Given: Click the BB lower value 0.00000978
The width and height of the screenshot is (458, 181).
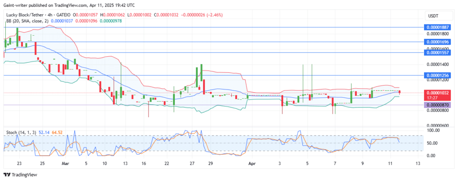Looking at the screenshot, I should pyautogui.click(x=111, y=21).
